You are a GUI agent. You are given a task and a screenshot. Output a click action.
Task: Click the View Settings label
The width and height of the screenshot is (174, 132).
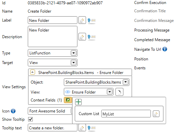[14, 87]
